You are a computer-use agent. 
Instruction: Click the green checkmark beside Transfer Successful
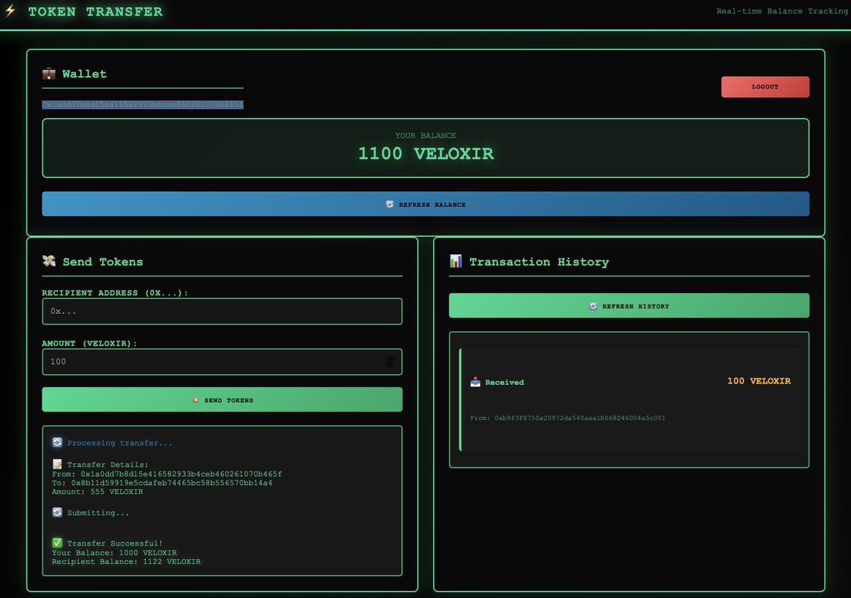(x=57, y=543)
